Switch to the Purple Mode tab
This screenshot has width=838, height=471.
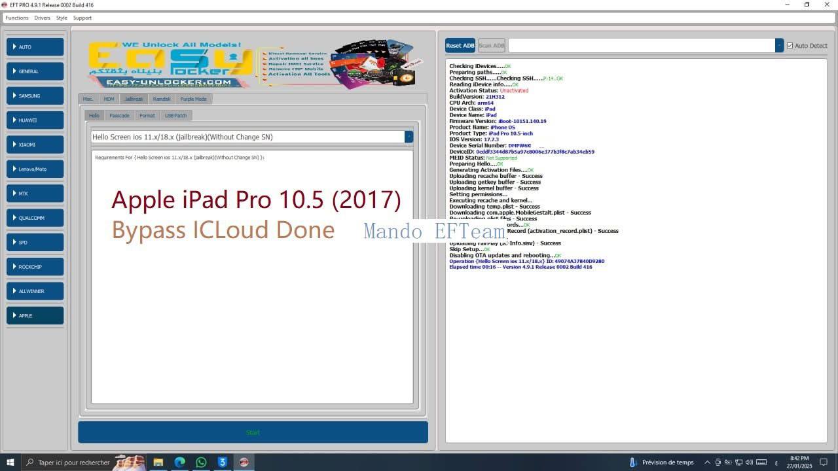coord(193,99)
